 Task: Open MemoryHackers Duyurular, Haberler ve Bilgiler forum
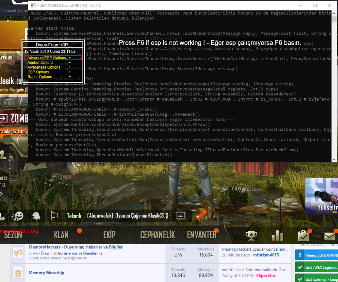coord(76,247)
